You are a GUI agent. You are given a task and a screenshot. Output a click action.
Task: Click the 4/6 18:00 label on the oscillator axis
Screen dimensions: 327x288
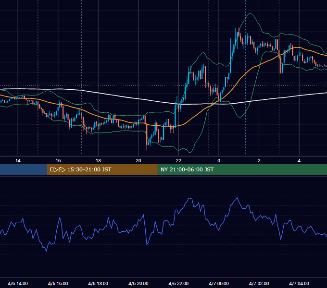(x=98, y=283)
